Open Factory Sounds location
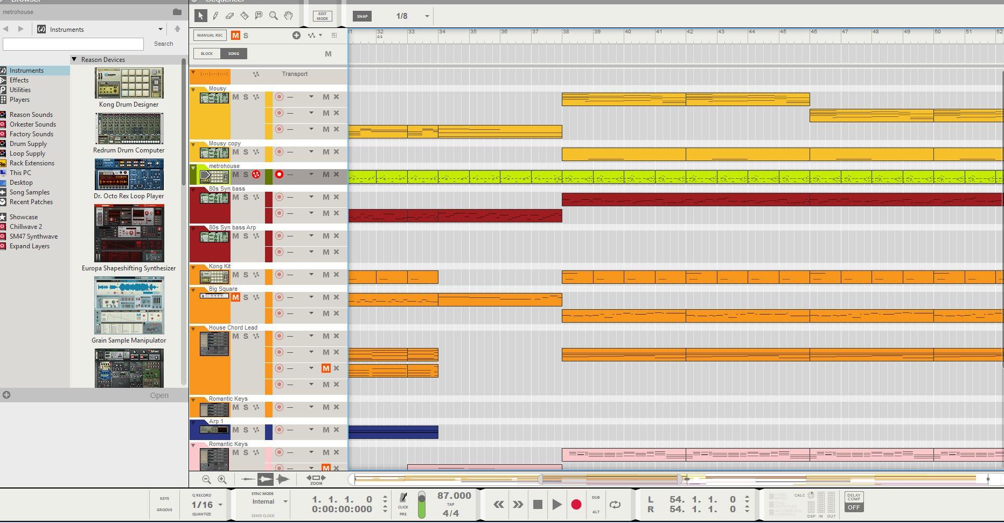Screen dimensions: 1004x523 [31, 134]
